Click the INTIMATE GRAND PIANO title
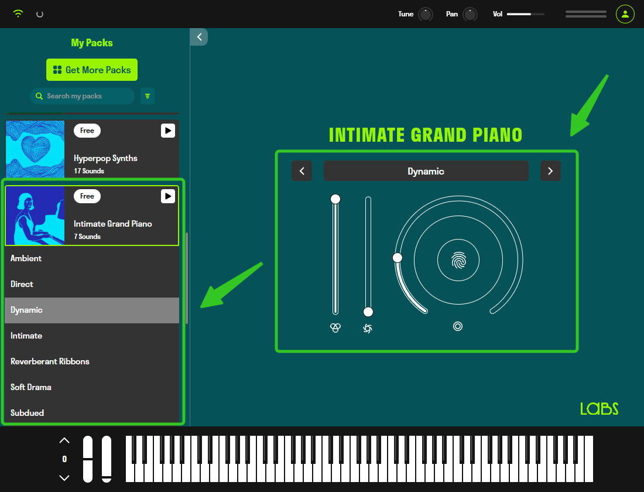This screenshot has width=644, height=492. [x=426, y=135]
